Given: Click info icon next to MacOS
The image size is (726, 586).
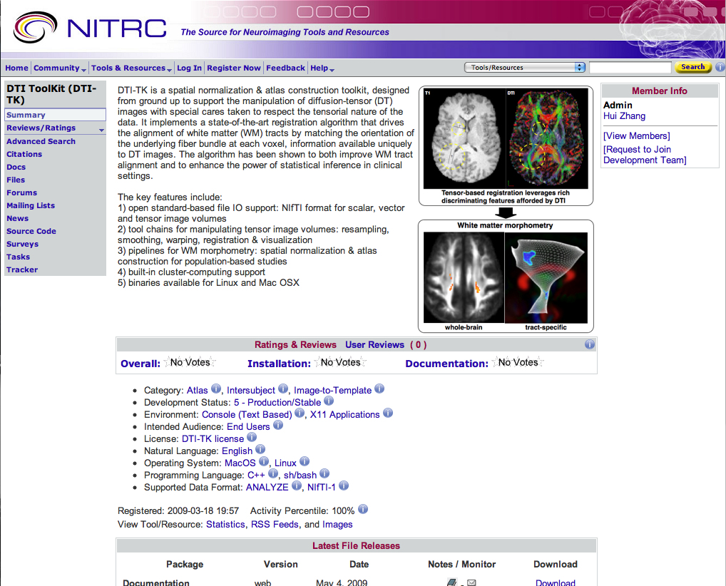Looking at the screenshot, I should 264,462.
